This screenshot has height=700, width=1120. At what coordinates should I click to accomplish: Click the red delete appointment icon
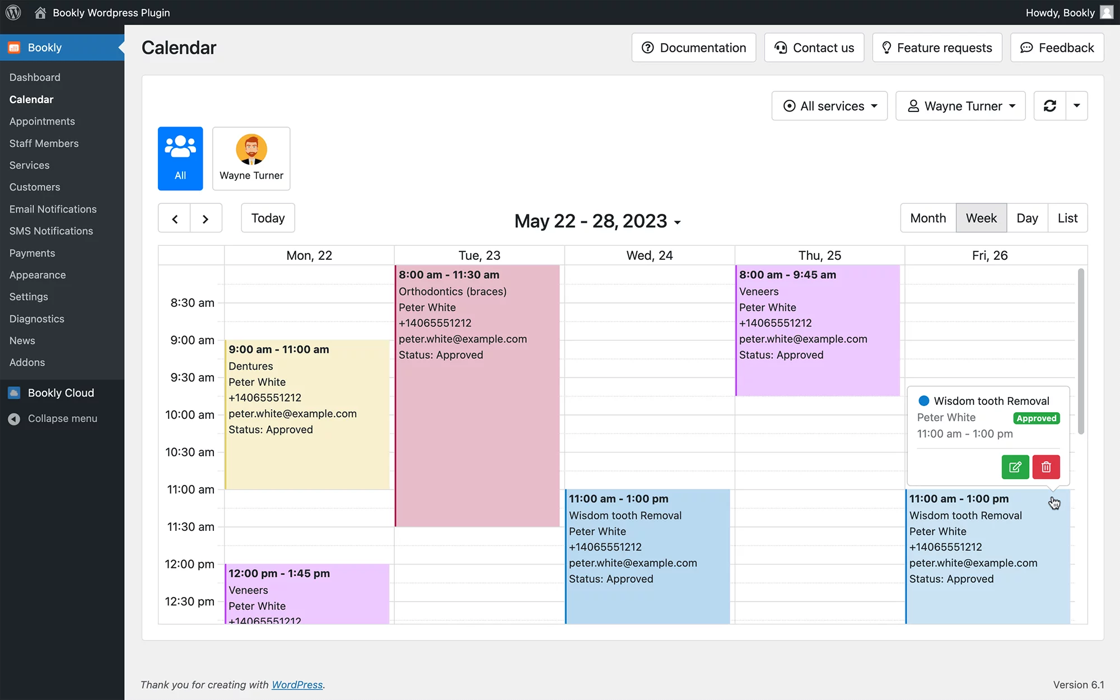[1046, 467]
